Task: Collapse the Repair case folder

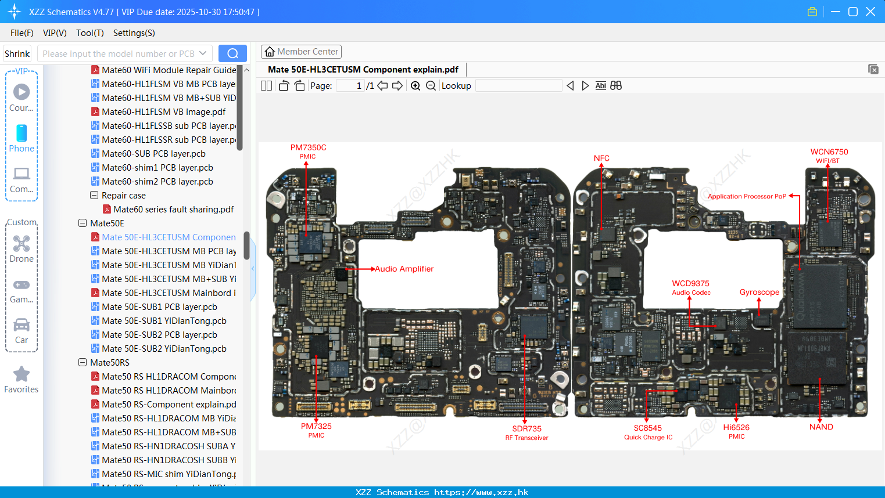Action: tap(94, 196)
